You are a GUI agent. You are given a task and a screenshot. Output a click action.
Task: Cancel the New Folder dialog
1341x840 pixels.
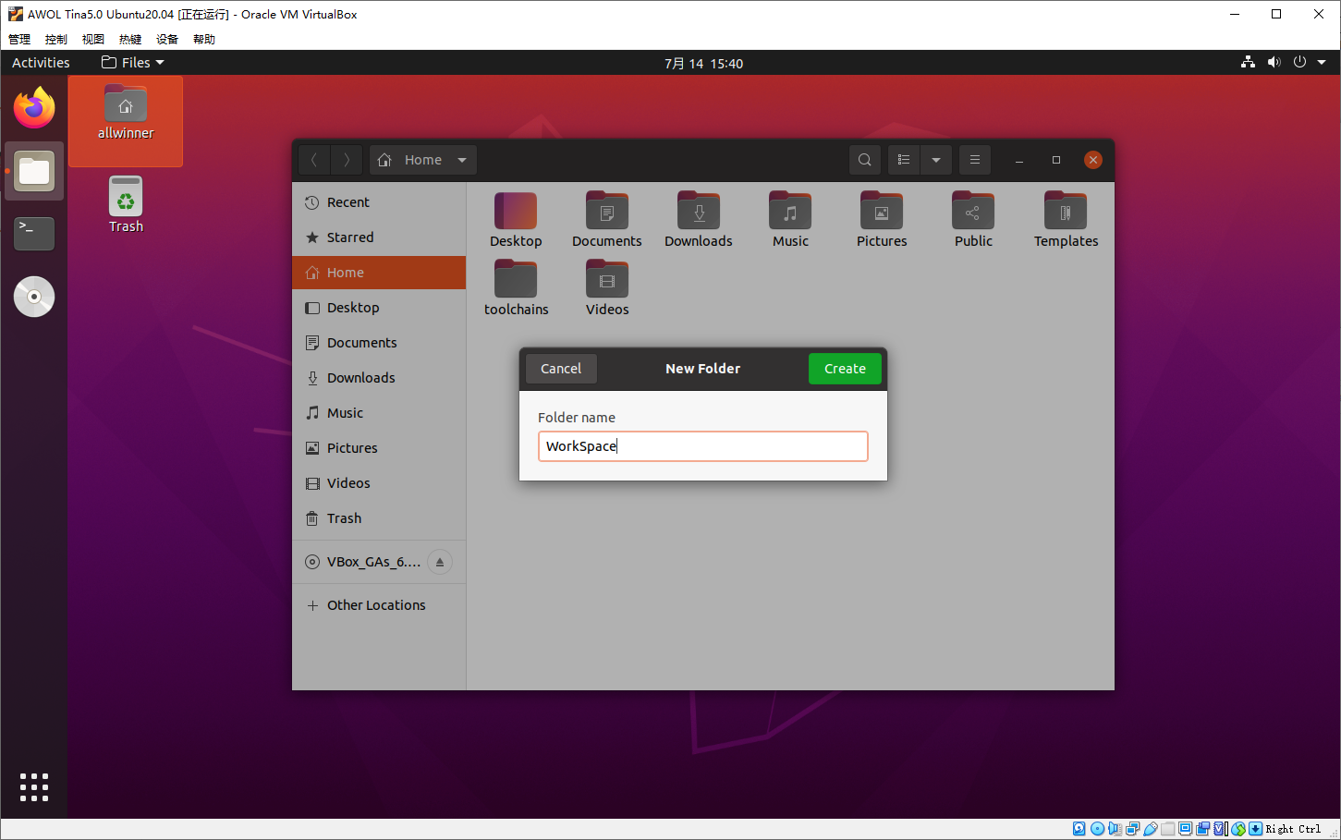click(561, 369)
